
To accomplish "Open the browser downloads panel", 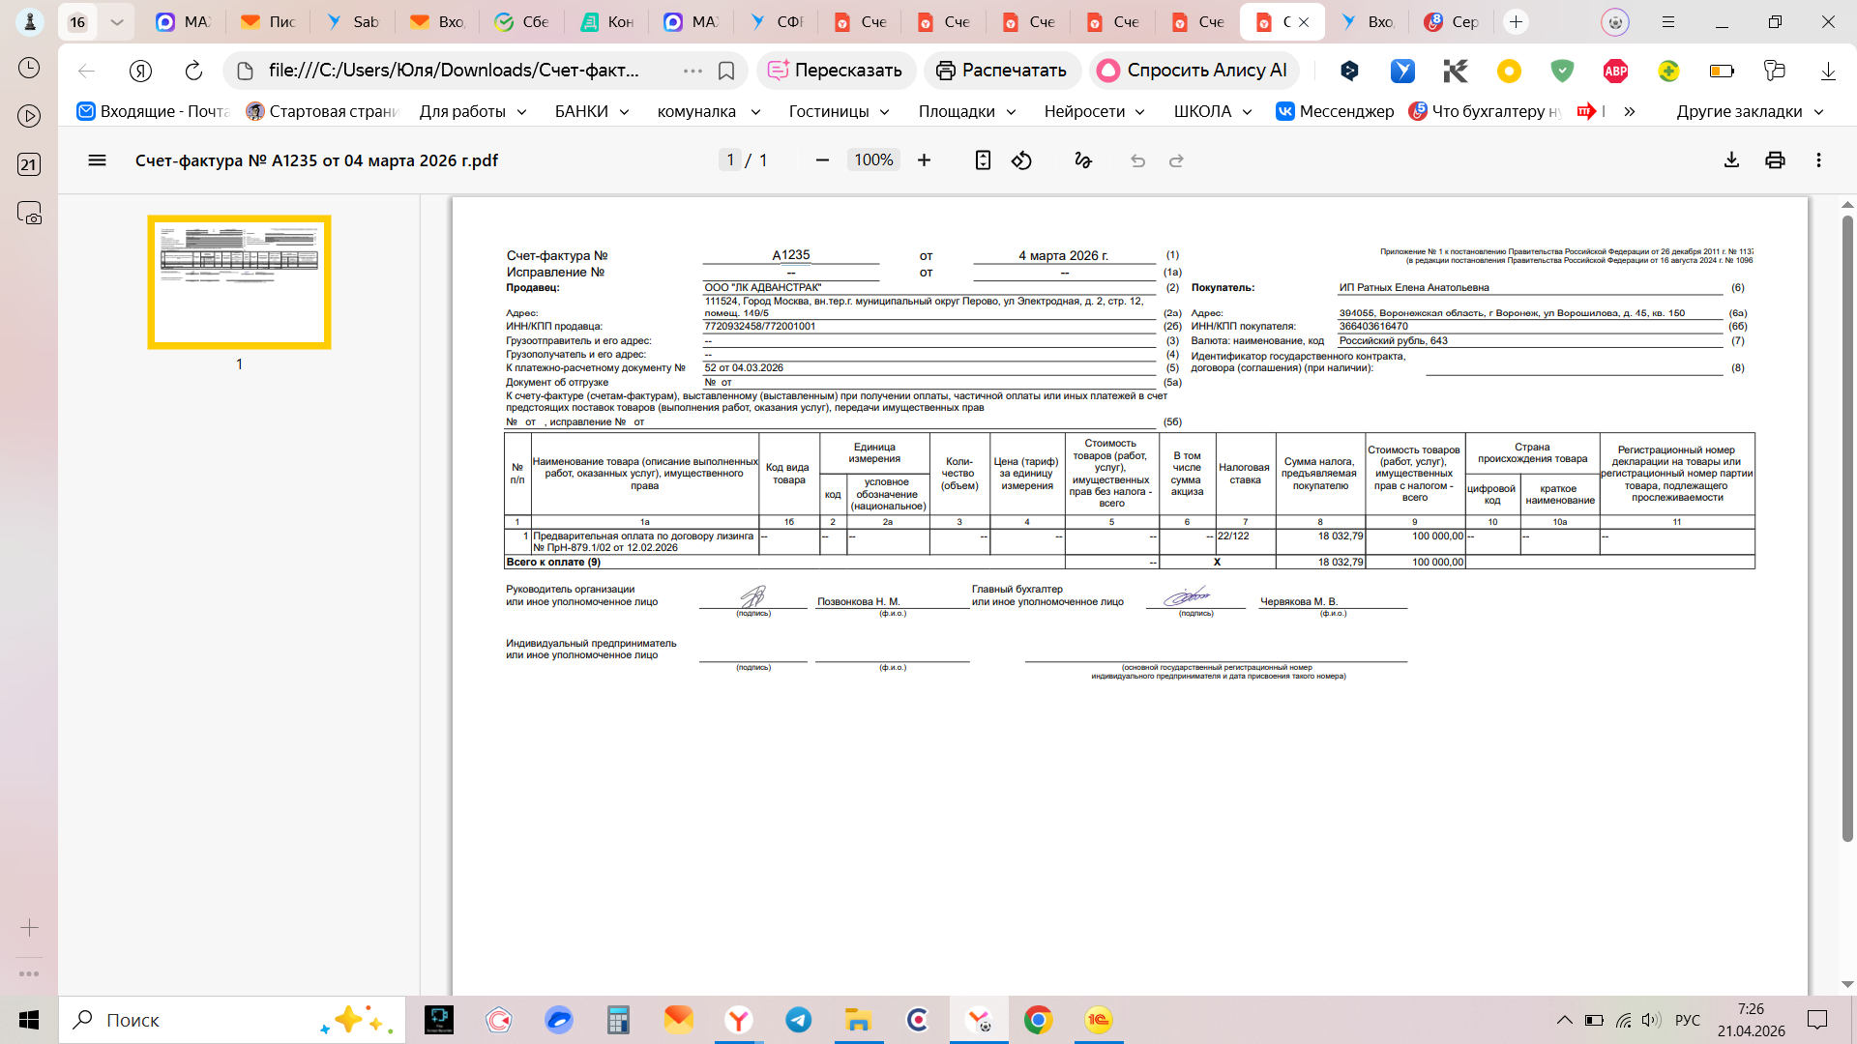I will coord(1828,71).
